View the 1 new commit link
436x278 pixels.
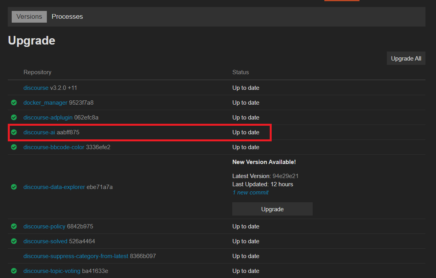point(251,192)
